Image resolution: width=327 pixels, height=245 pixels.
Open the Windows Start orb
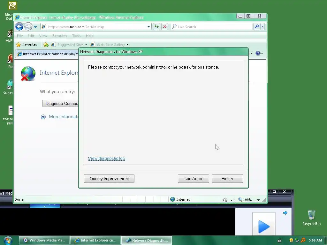8,241
